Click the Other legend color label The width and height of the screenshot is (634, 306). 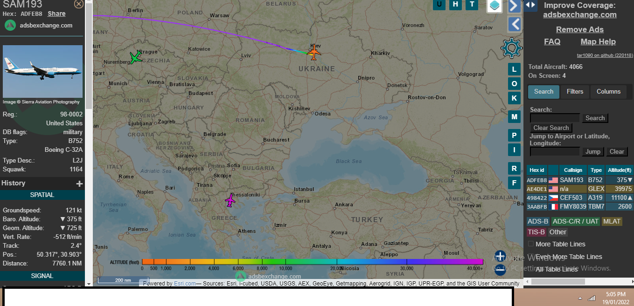tap(557, 232)
